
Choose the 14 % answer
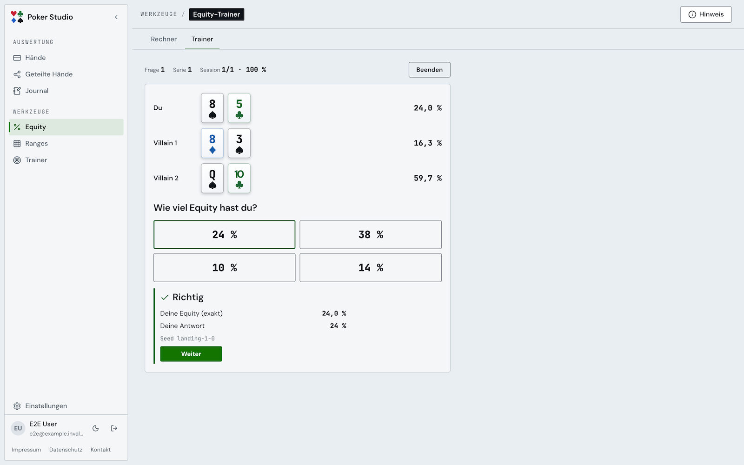coord(371,268)
